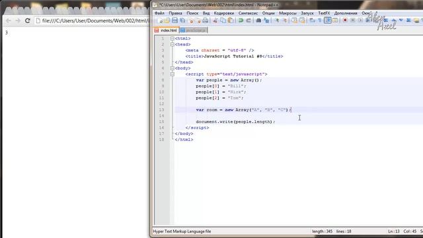Open the Запуск menu
Screen dimensions: 423x238
click(307, 13)
